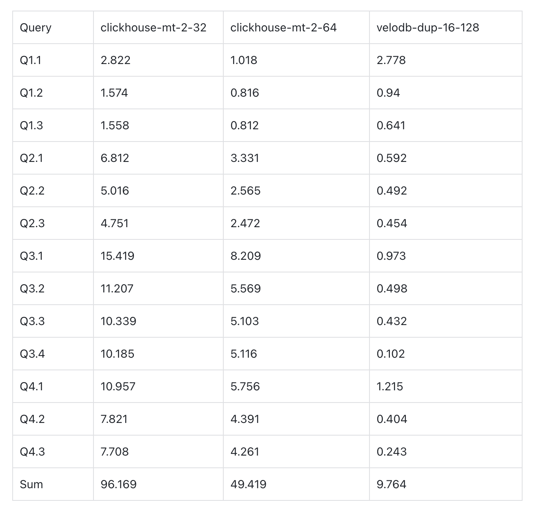
Task: Select the cell showing 0.102
Action: [x=391, y=354]
